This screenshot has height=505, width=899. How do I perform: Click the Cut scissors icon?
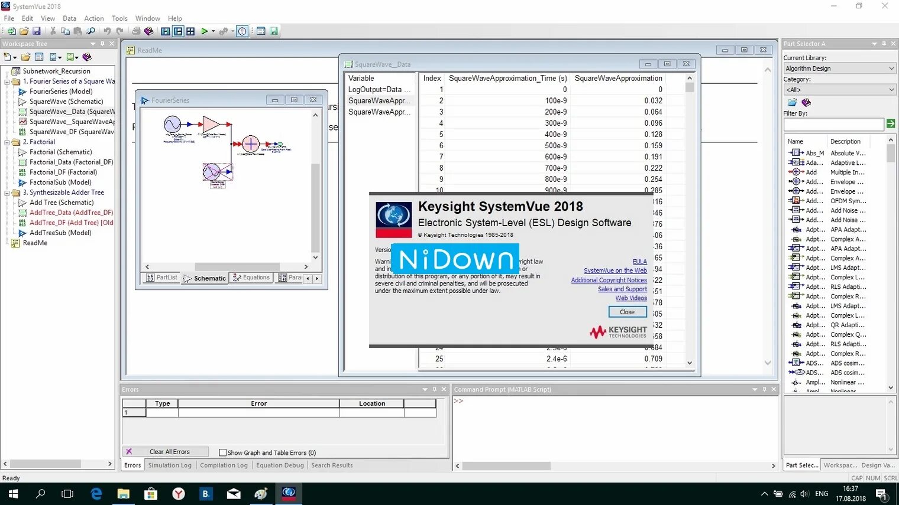(53, 31)
